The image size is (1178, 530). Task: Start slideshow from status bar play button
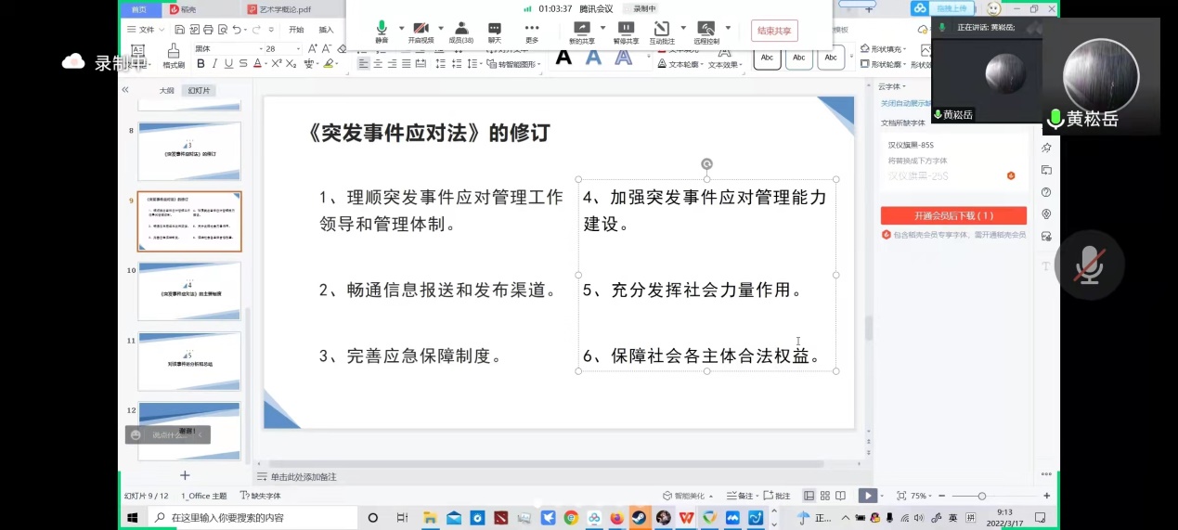[867, 496]
